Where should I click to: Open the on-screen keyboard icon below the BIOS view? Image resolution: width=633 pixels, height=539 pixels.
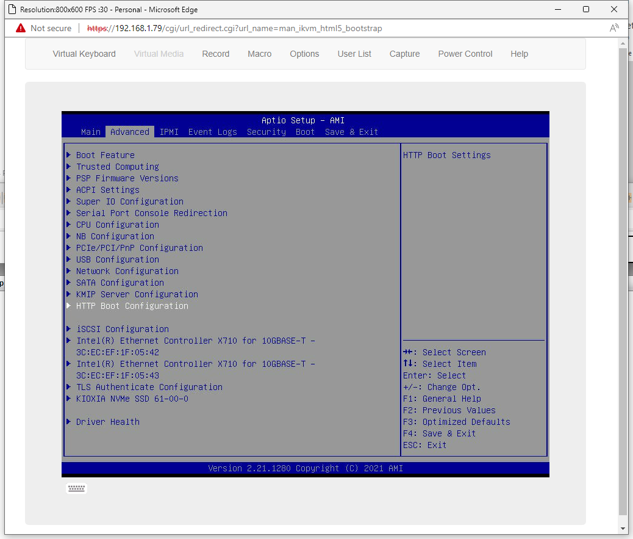[76, 488]
